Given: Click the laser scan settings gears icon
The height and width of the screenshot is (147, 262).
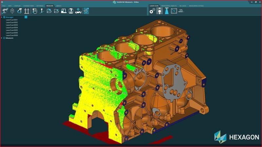Looking at the screenshot, I should tap(152, 11).
